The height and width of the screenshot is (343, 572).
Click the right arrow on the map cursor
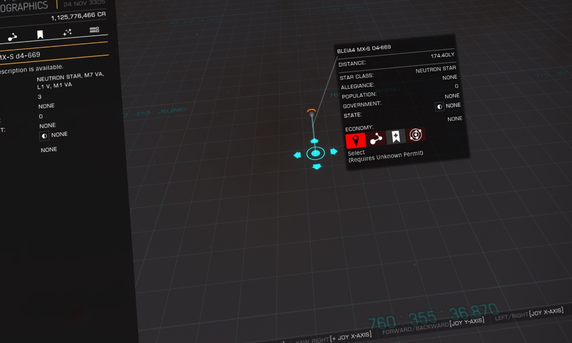[334, 151]
